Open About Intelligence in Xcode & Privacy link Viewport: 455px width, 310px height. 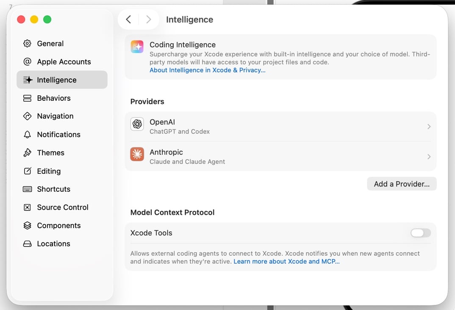(207, 70)
